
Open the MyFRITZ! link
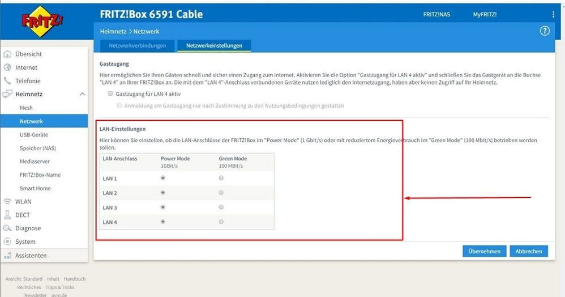tap(485, 14)
